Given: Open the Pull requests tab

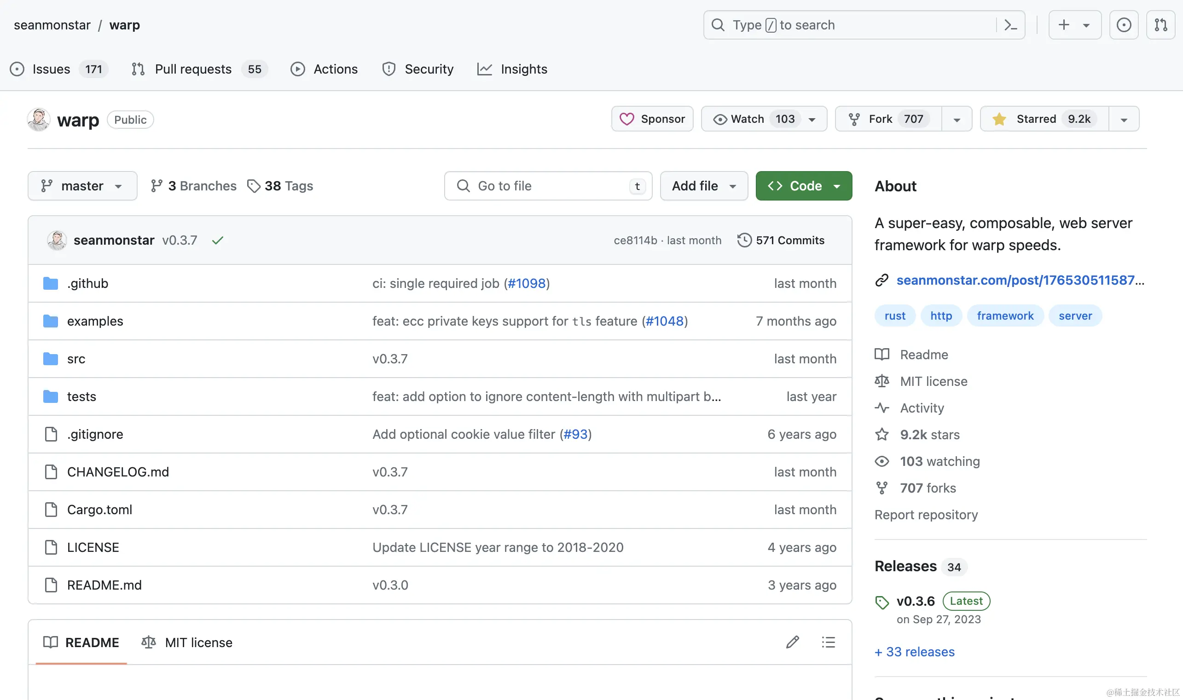Looking at the screenshot, I should [x=193, y=69].
